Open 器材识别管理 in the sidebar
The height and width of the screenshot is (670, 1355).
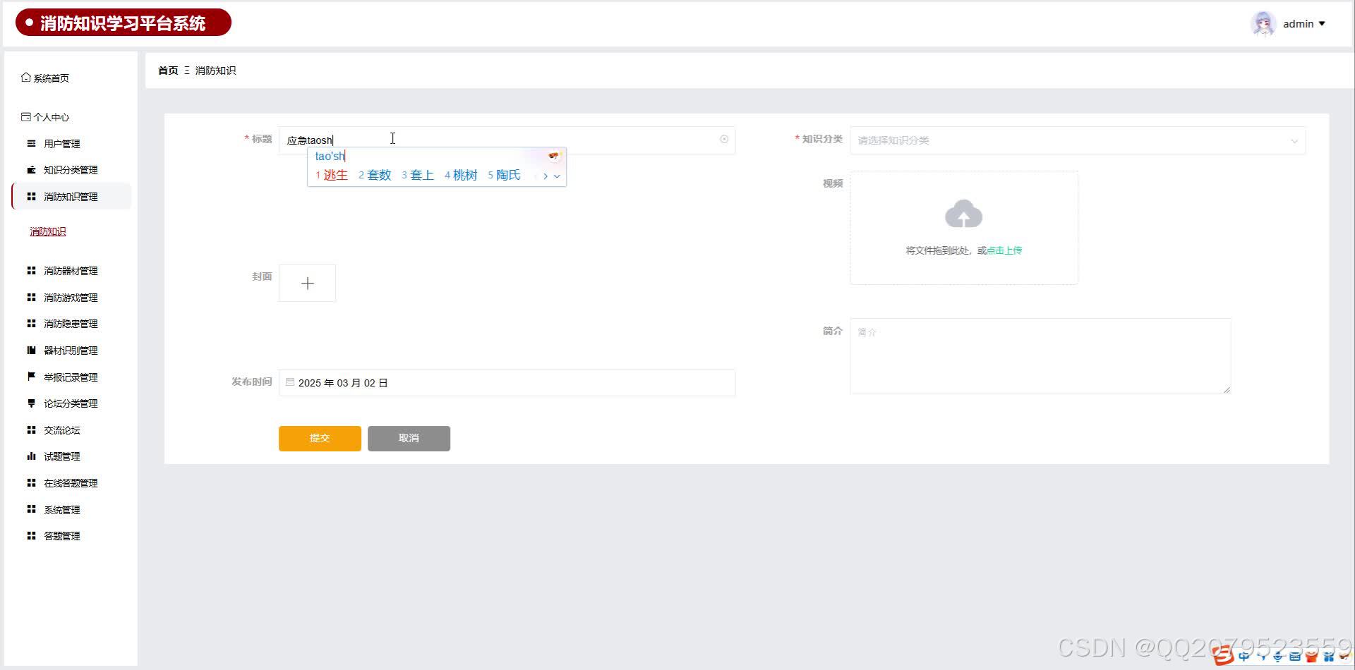click(x=71, y=351)
